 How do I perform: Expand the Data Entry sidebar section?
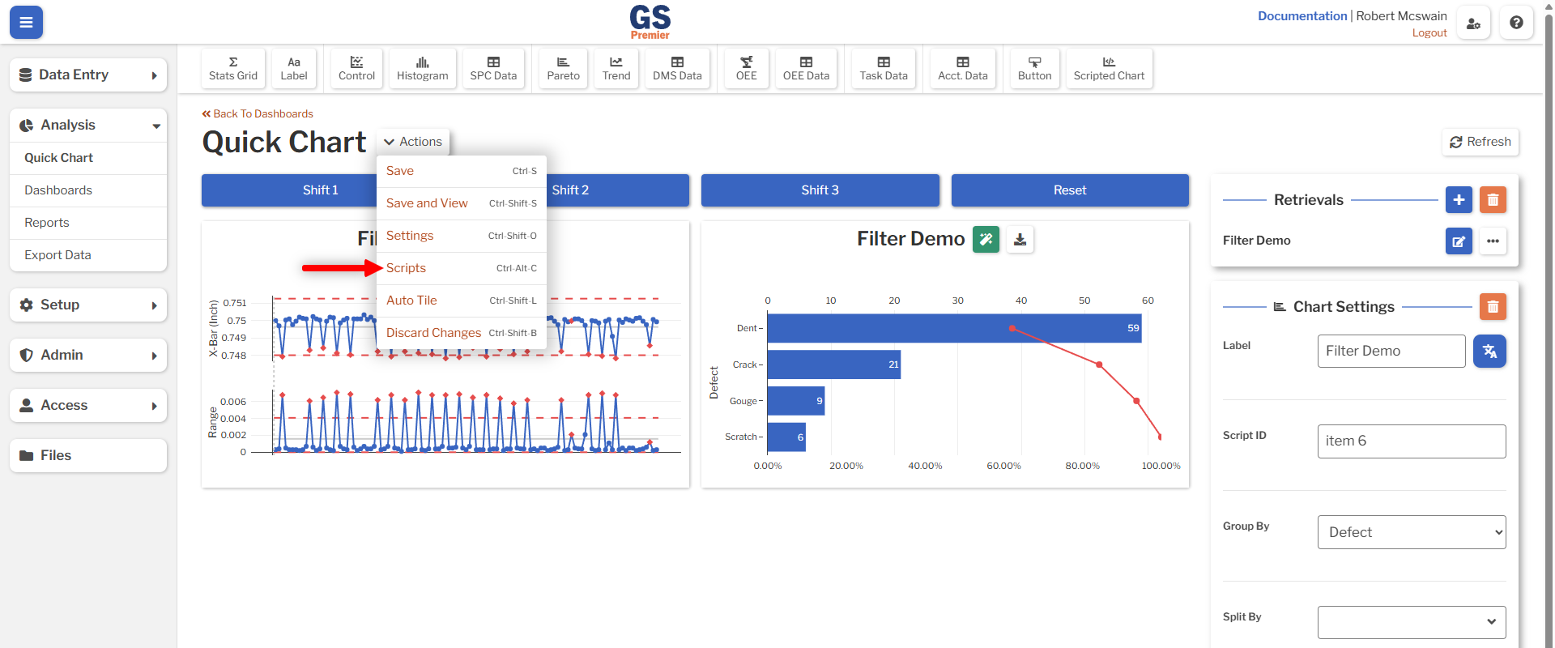(88, 75)
